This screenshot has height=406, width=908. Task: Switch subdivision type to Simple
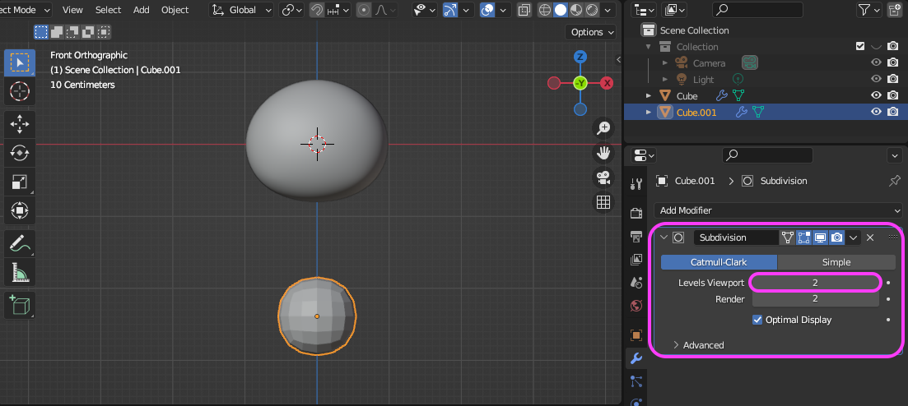[836, 262]
